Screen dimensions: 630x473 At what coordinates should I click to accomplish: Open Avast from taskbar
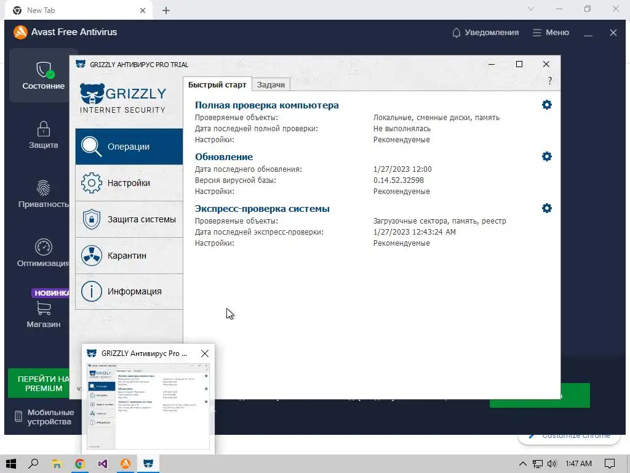tap(126, 464)
